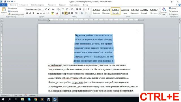Image resolution: width=181 pixels, height=102 pixels.
Task: Apply yellow text highlight color
Action: [x=53, y=13]
